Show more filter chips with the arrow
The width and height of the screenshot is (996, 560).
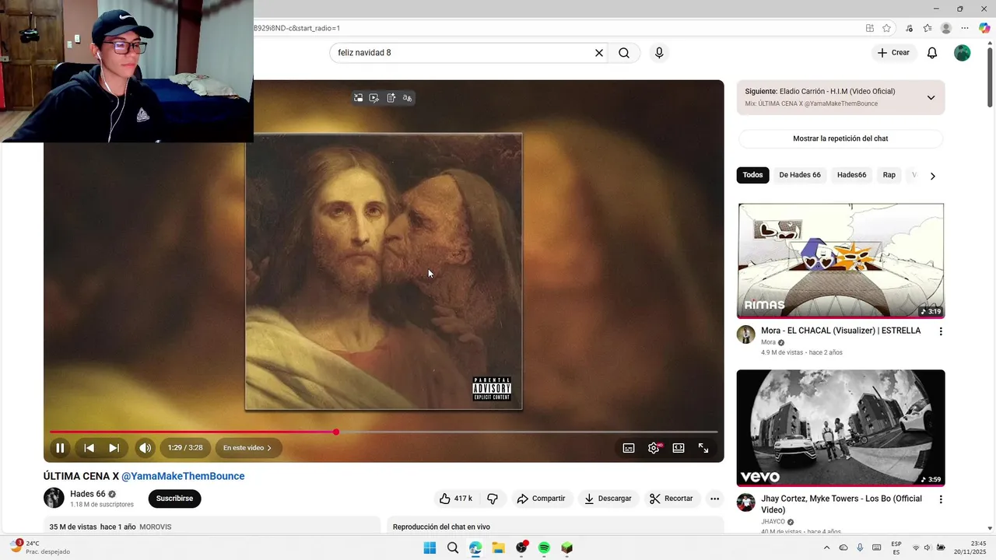[x=932, y=176]
